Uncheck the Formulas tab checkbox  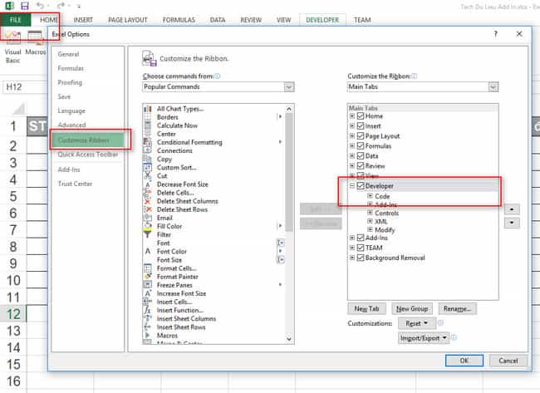361,146
